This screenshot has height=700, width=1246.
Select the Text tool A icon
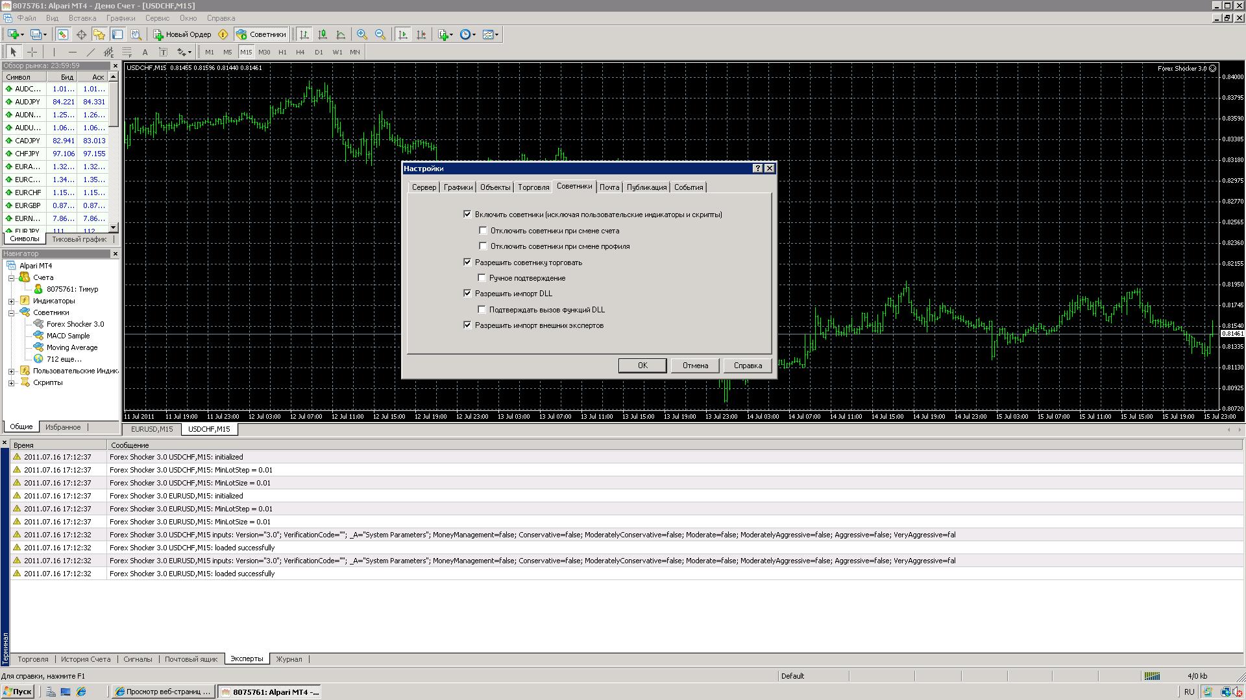tap(145, 52)
